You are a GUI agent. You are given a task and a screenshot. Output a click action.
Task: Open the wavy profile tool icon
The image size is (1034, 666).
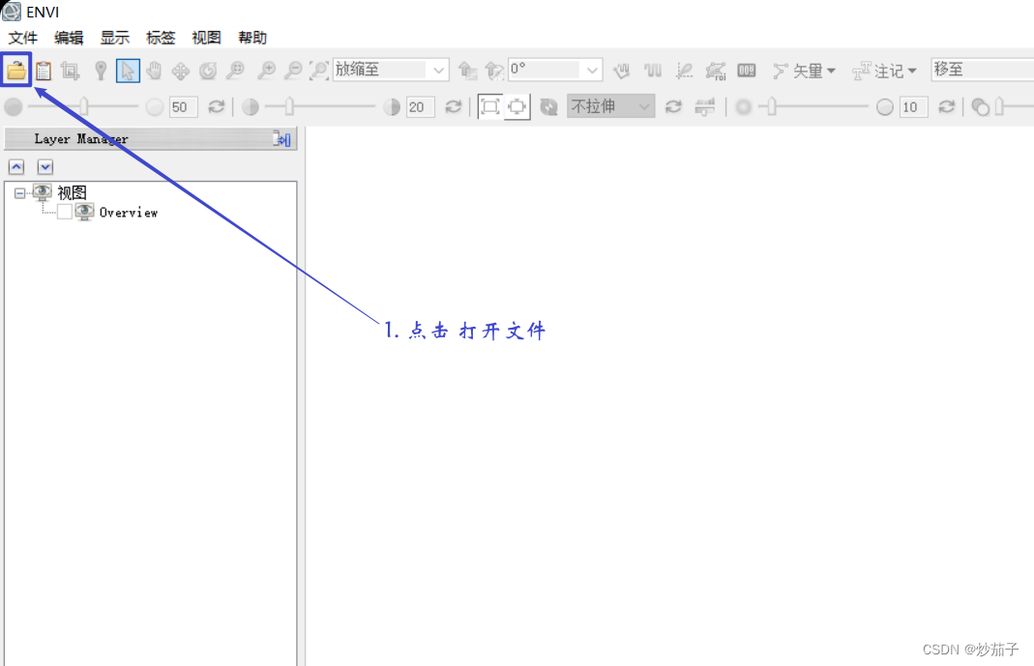pos(653,70)
